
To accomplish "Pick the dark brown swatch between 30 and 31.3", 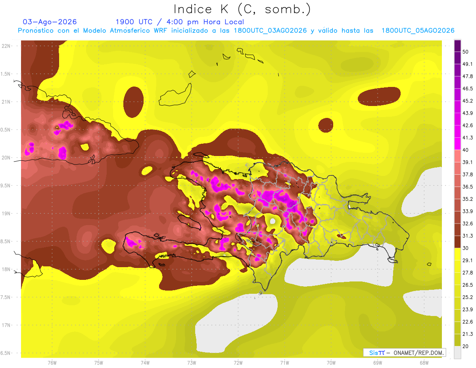I will (x=457, y=242).
